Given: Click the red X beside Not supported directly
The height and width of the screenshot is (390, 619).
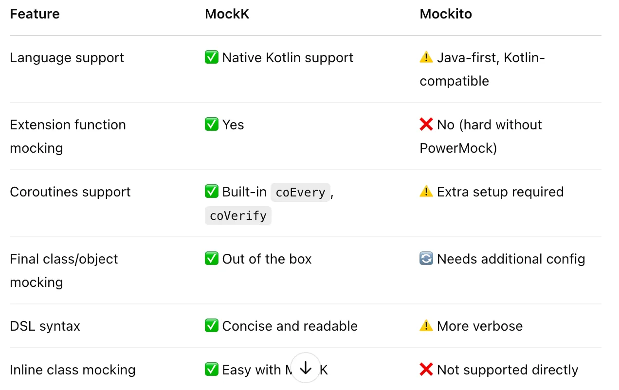Looking at the screenshot, I should click(x=426, y=369).
